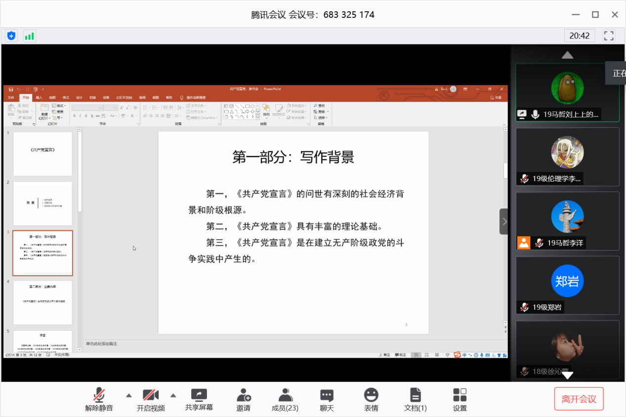
Task: Open the Members (成员) list
Action: point(285,399)
